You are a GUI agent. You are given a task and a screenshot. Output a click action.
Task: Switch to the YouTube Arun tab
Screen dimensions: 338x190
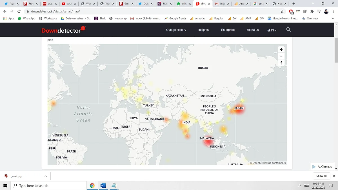pyautogui.click(x=69, y=4)
